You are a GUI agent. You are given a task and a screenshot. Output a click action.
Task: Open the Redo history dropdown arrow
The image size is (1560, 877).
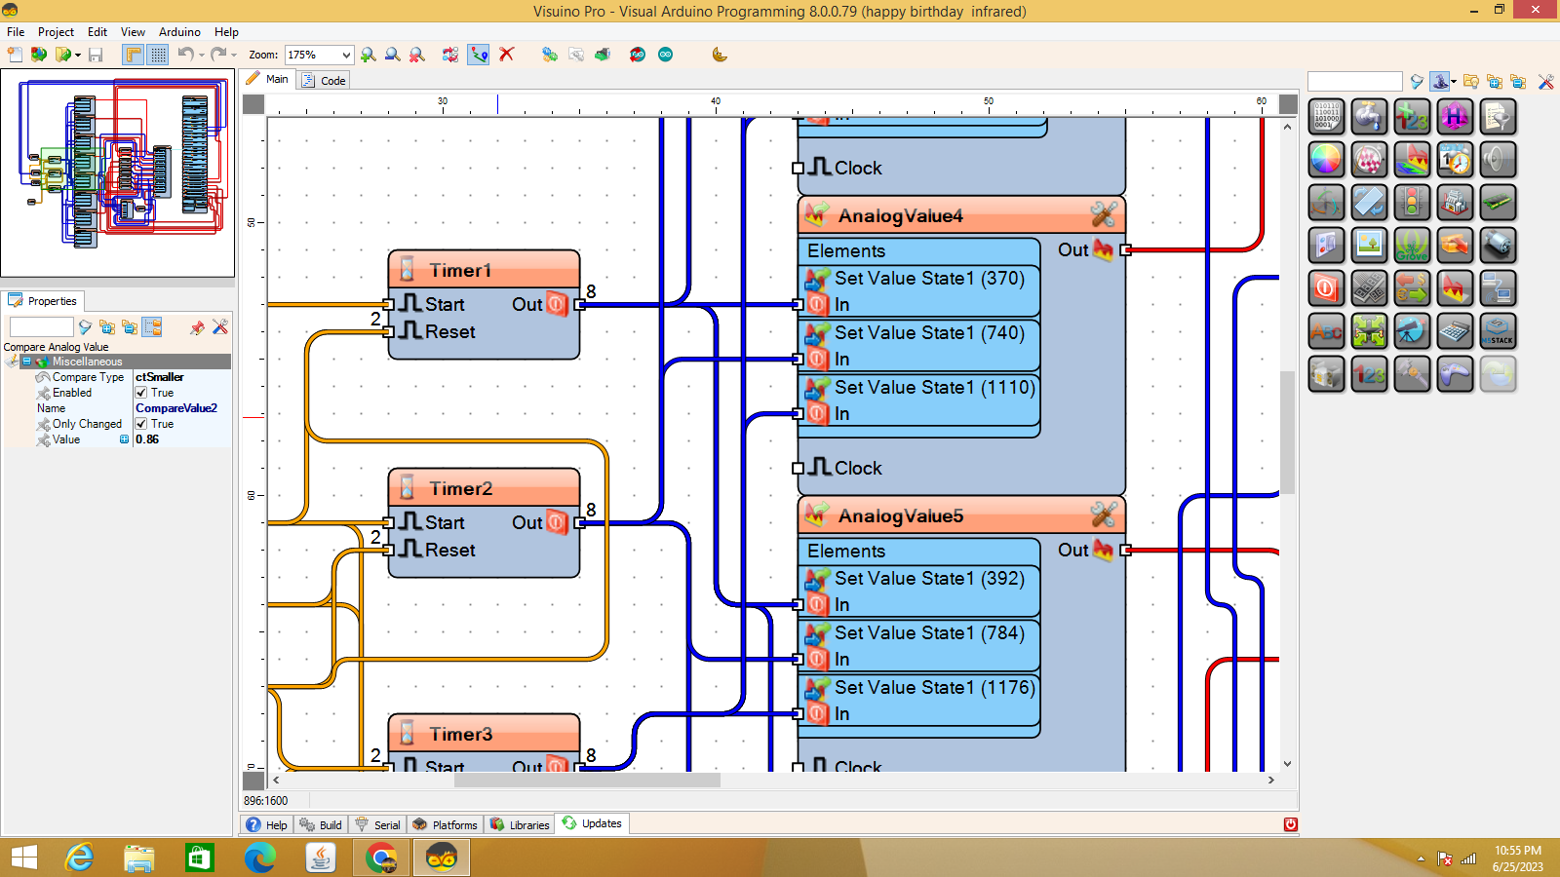click(234, 56)
